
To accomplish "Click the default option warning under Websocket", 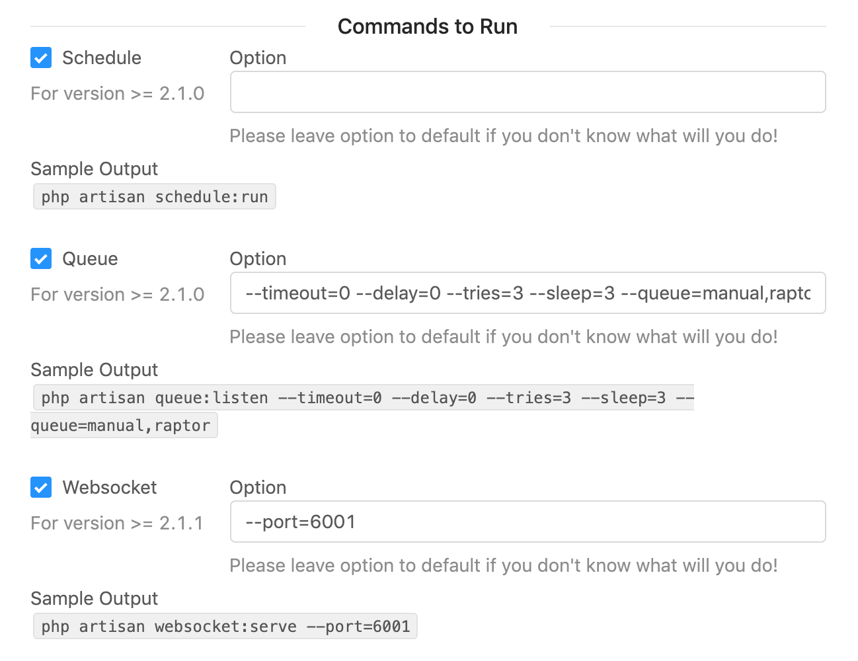I will 504,565.
